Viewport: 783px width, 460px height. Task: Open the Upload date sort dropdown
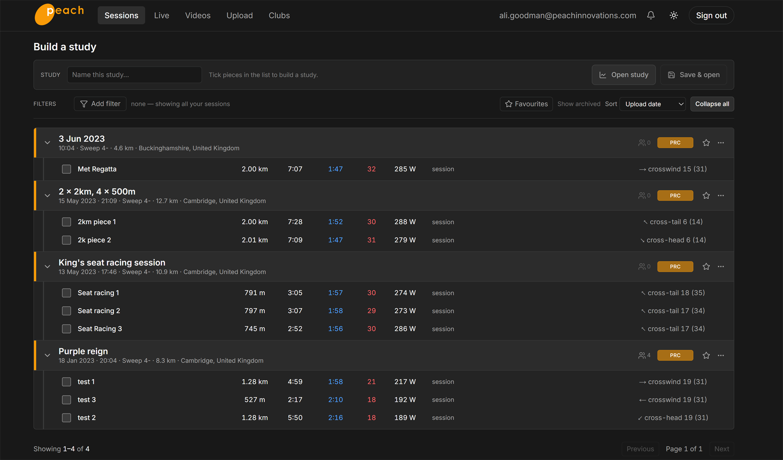click(x=652, y=104)
